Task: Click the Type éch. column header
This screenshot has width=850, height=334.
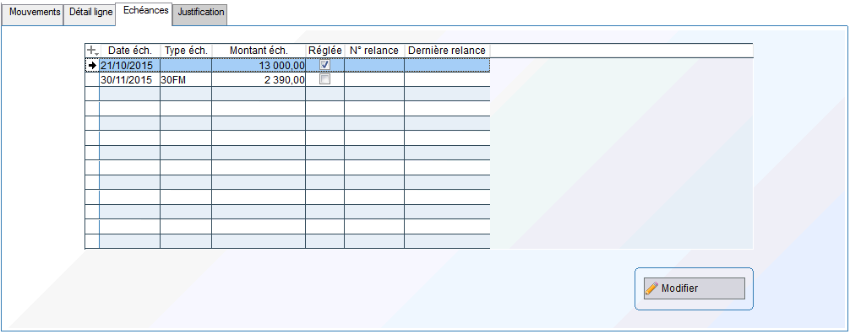Action: click(186, 51)
